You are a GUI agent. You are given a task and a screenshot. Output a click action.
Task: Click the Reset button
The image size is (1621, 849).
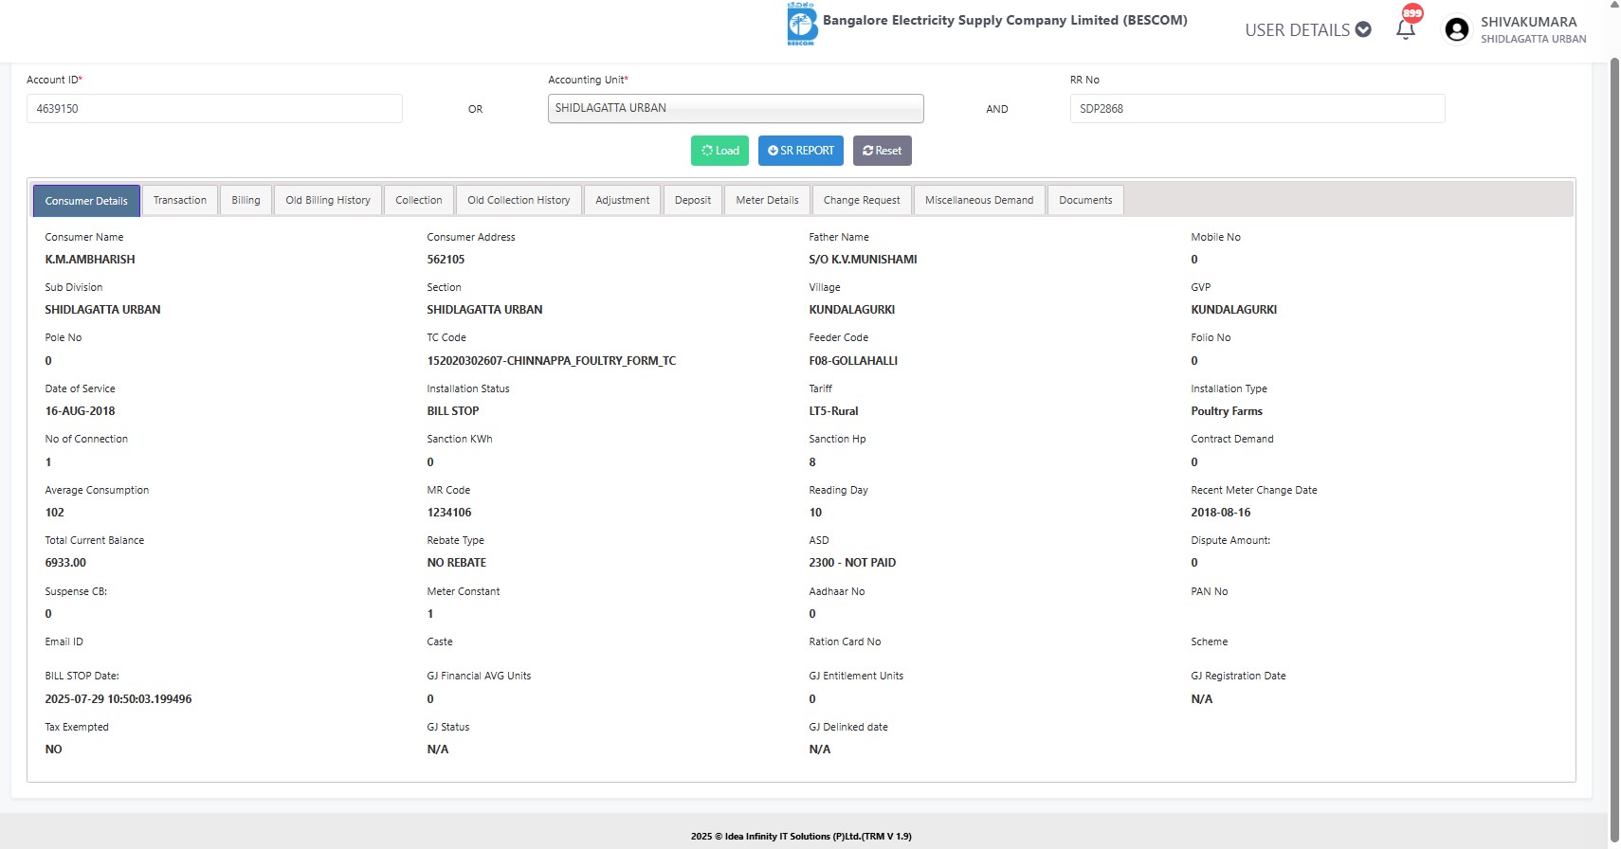882,151
